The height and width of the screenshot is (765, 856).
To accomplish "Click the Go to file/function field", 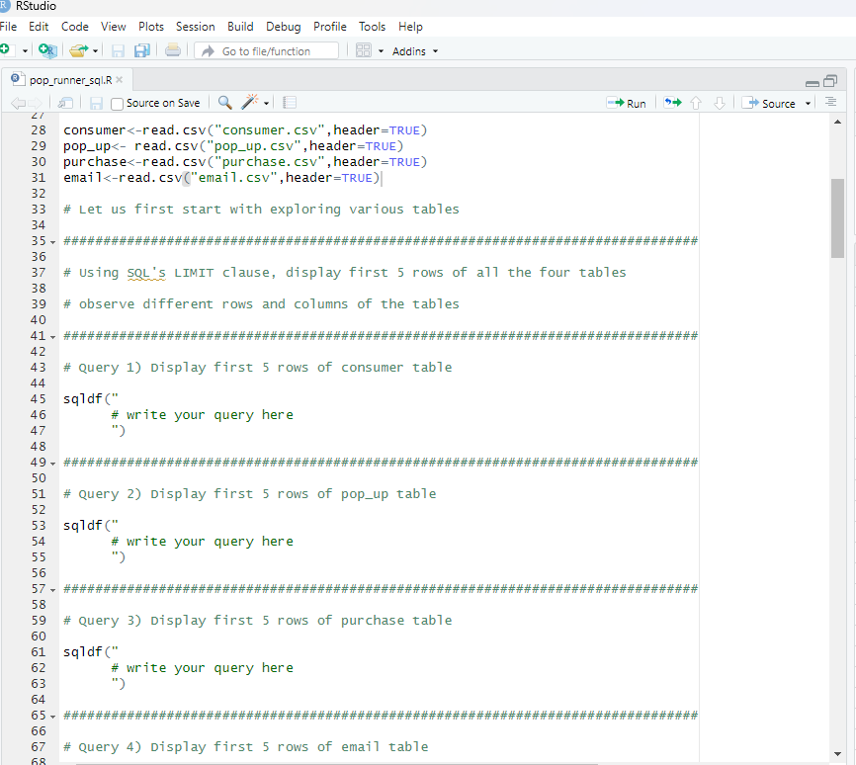I will (x=267, y=50).
